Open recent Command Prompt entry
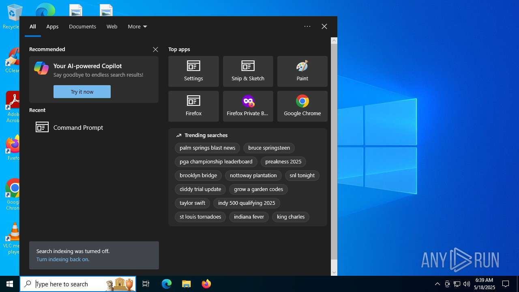519x292 pixels. [94, 127]
